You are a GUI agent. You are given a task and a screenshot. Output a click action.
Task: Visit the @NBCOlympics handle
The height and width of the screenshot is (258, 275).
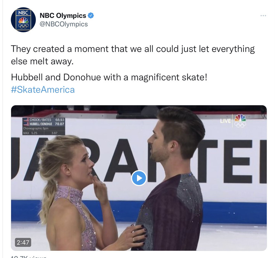[64, 24]
